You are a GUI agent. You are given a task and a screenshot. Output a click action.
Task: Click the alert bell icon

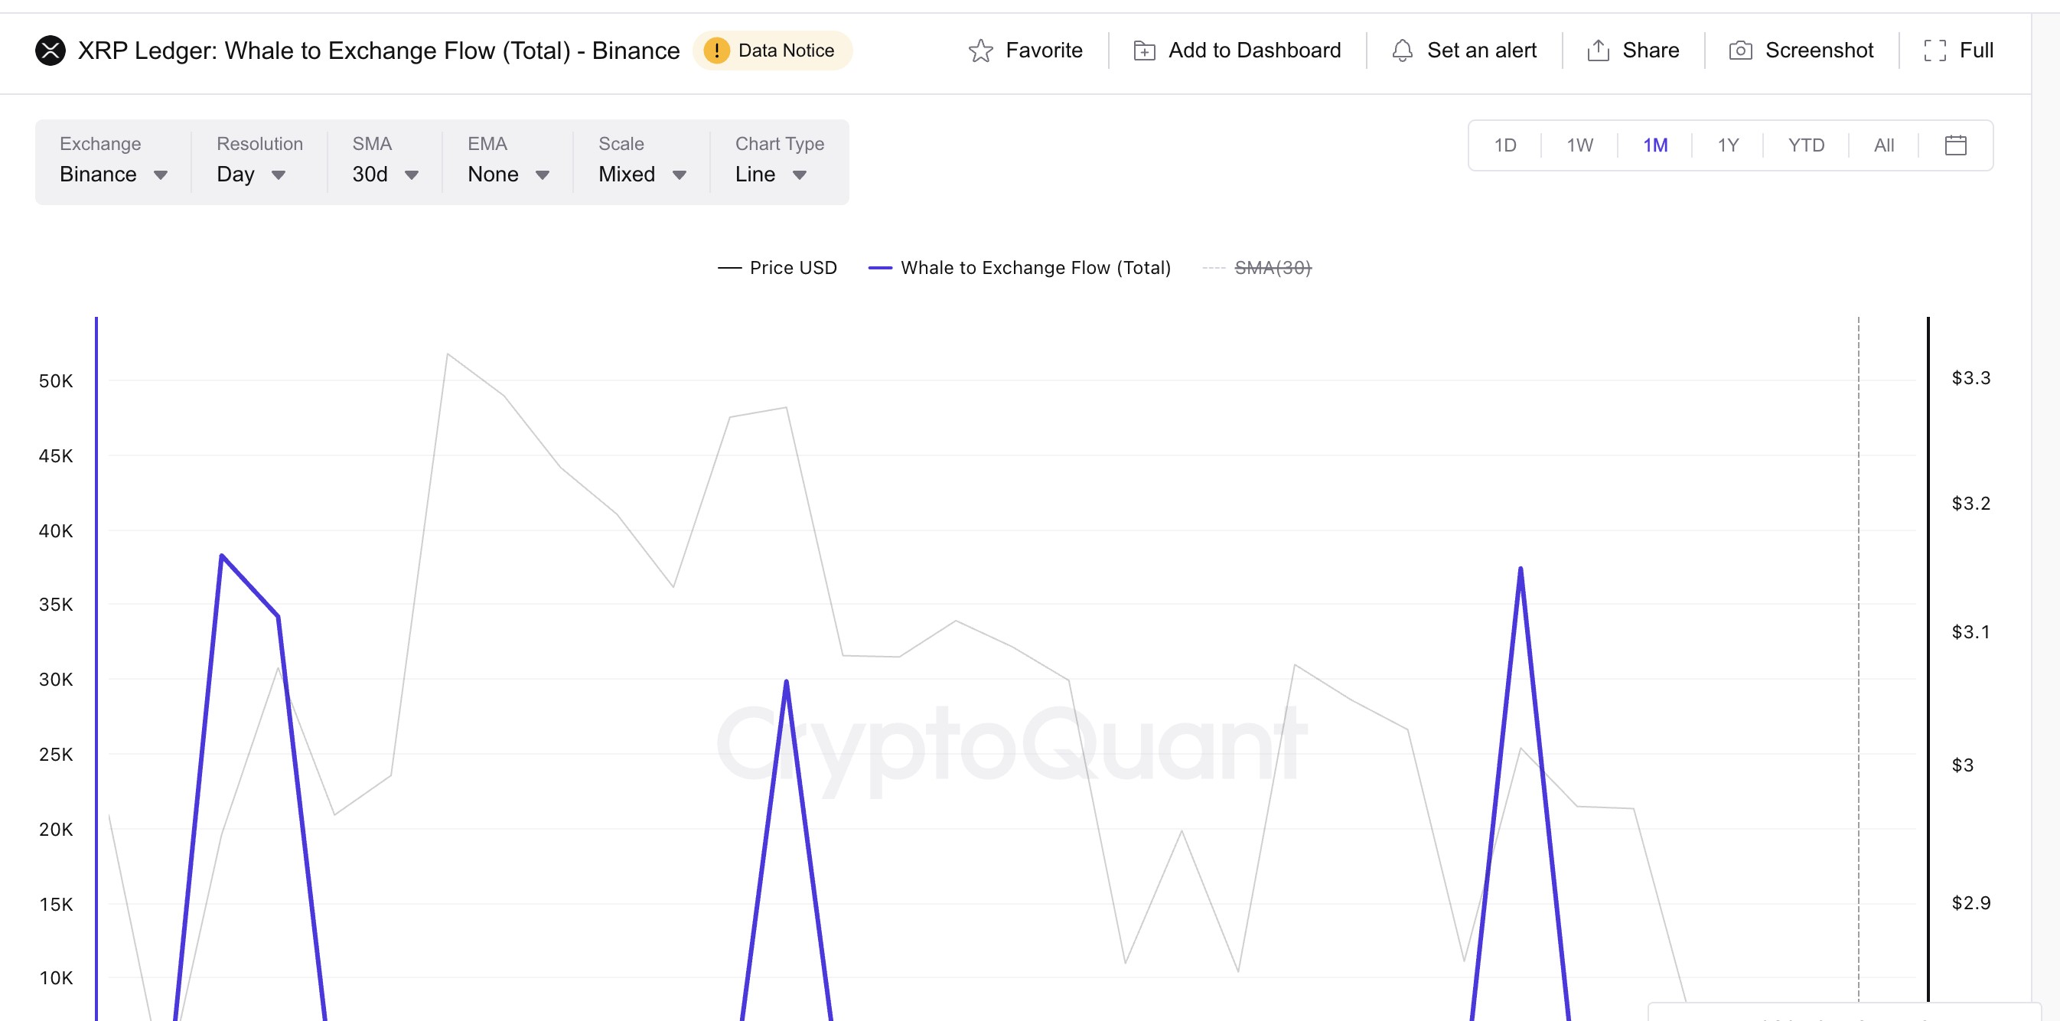(x=1402, y=51)
